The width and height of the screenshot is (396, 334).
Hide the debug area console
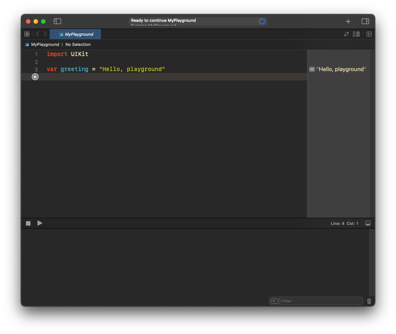pos(368,223)
